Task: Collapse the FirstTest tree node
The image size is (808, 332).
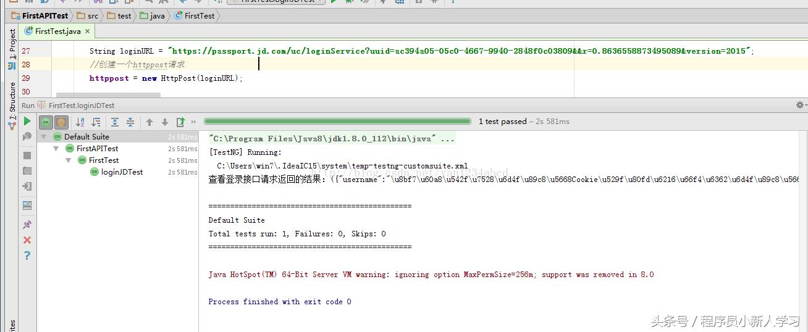Action: [69, 160]
